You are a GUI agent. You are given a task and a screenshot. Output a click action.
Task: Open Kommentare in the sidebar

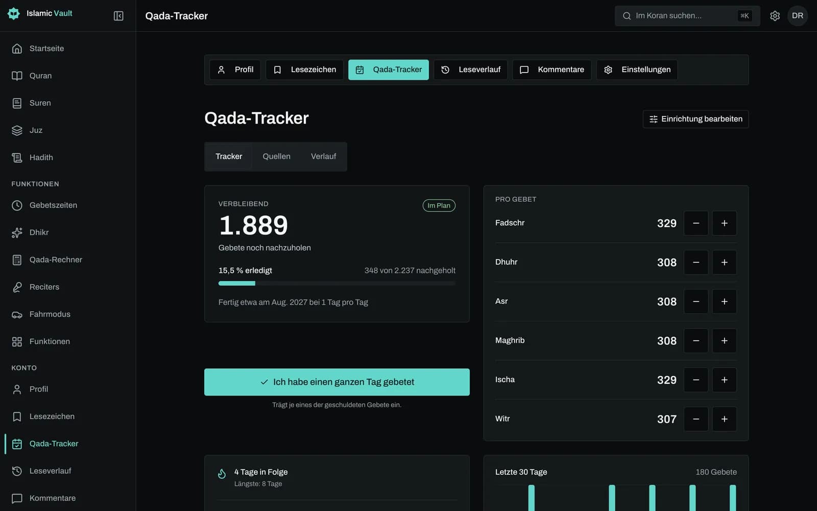tap(68, 498)
